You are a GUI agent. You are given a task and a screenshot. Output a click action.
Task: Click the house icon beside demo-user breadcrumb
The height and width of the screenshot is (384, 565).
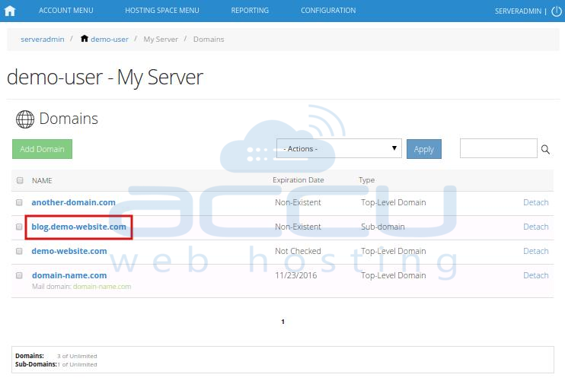[85, 39]
